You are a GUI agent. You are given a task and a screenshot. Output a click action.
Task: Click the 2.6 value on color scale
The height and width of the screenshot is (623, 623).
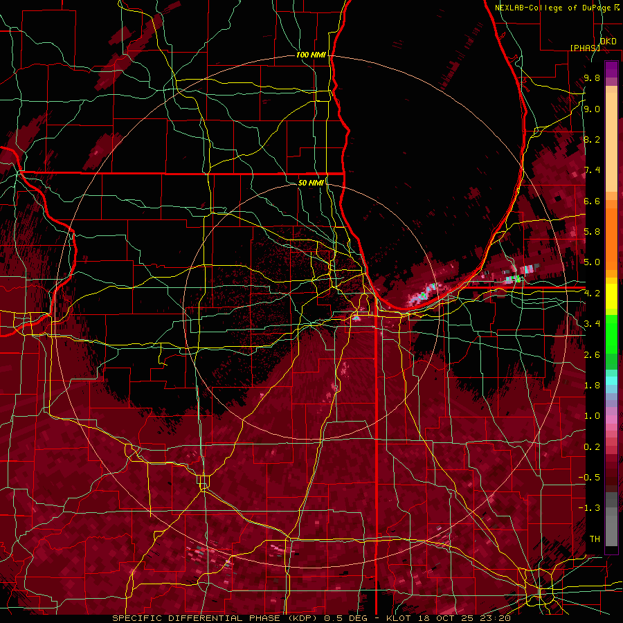592,354
